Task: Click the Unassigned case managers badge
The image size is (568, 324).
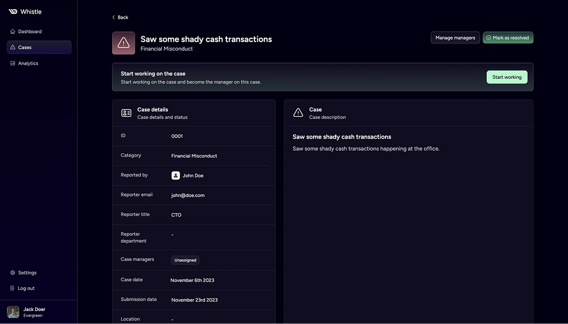Action: 185,260
